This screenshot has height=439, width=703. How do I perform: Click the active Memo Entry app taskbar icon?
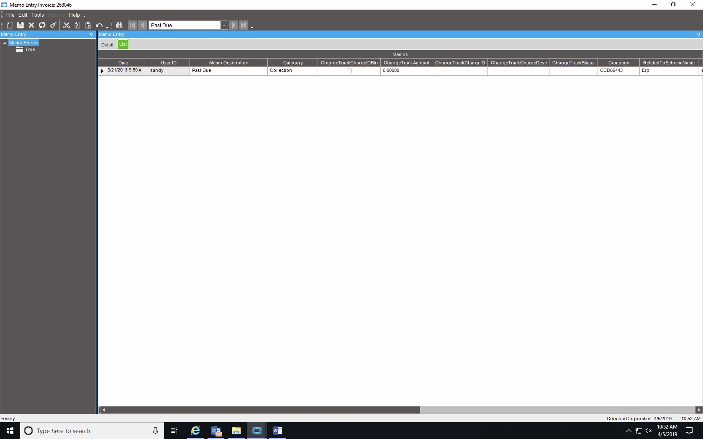[257, 431]
